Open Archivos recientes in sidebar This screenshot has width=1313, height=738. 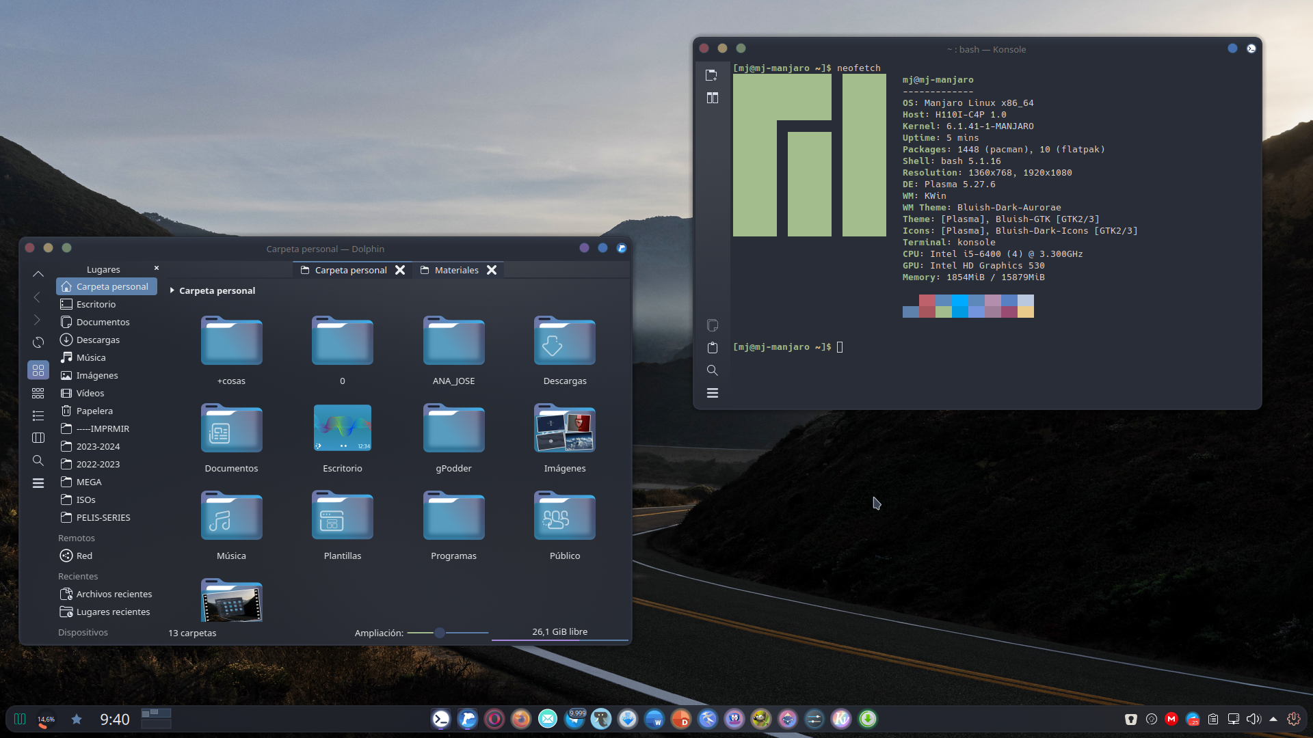pos(107,594)
